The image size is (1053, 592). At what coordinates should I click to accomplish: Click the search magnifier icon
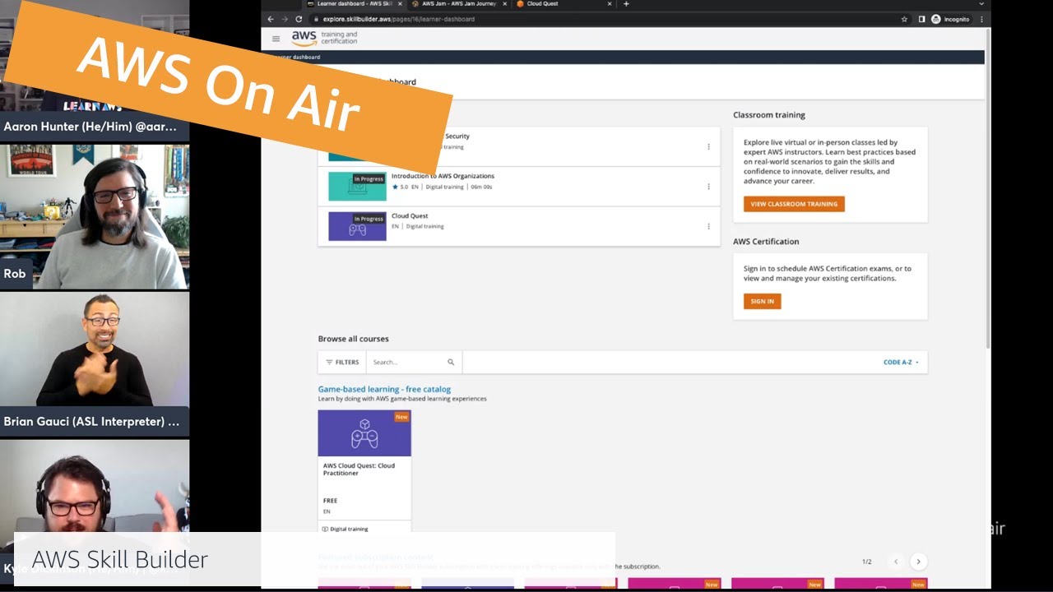[x=451, y=362]
